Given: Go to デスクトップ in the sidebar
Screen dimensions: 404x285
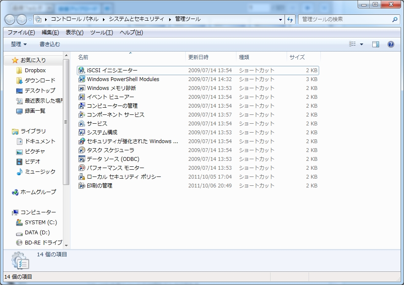Looking at the screenshot, I should coord(35,90).
